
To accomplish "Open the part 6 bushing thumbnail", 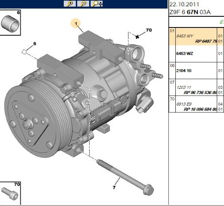I will tap(10, 23).
